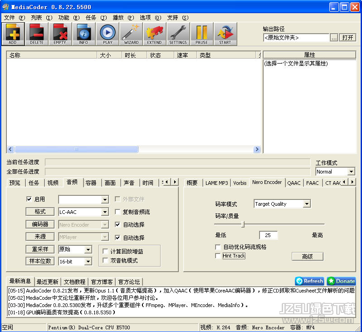Click the EMPTY list toolbar icon
The width and height of the screenshot is (362, 332).
(x=60, y=34)
